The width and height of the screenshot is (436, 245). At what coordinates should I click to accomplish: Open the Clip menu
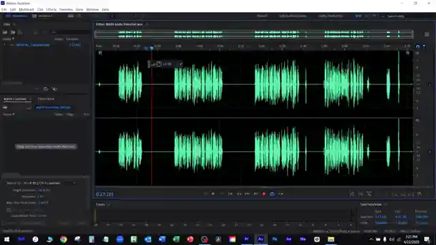40,10
